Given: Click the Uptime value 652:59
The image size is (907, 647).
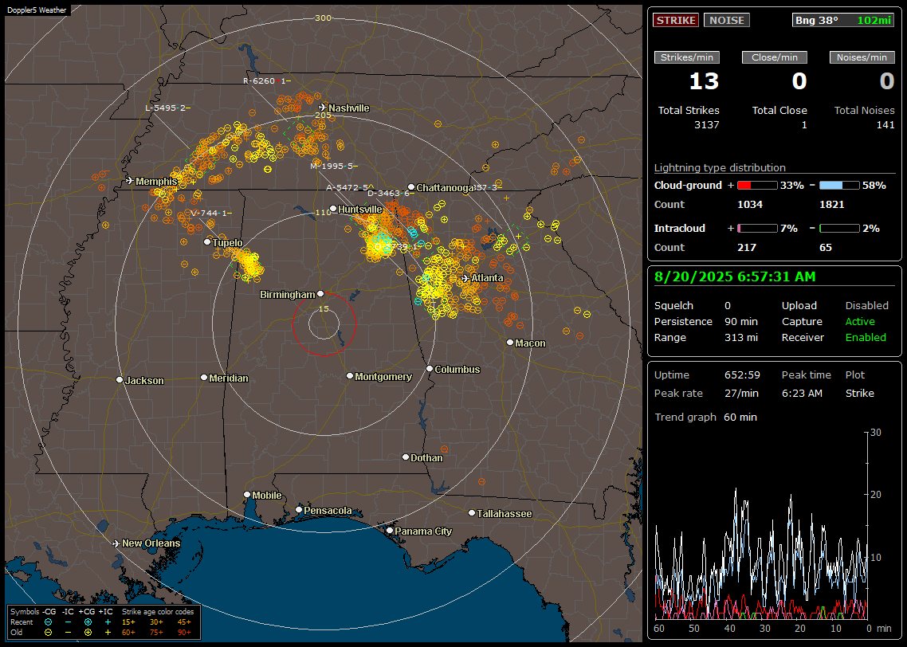Looking at the screenshot, I should tap(742, 375).
